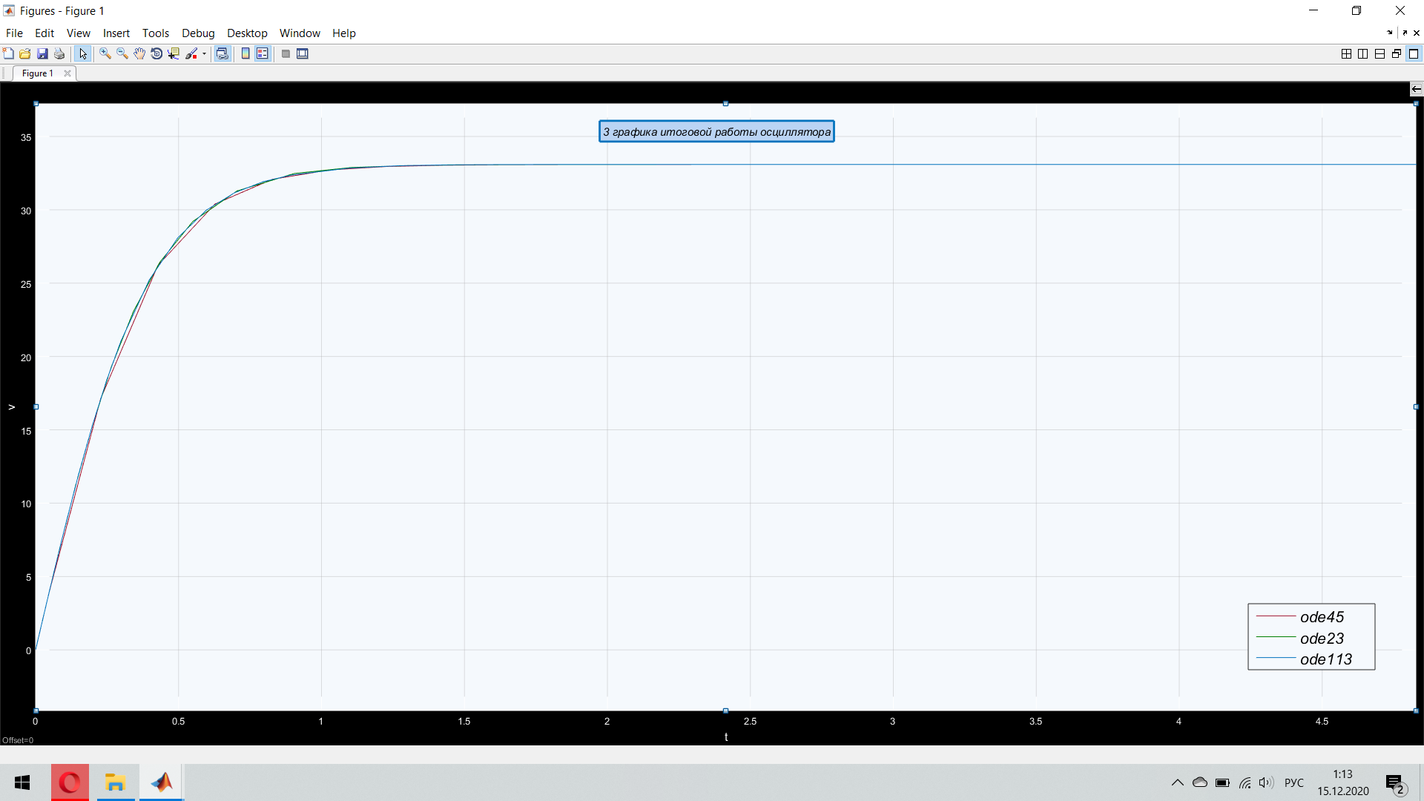Viewport: 1424px width, 801px height.
Task: Toggle the Edit Plot arrow tool
Action: click(x=82, y=53)
